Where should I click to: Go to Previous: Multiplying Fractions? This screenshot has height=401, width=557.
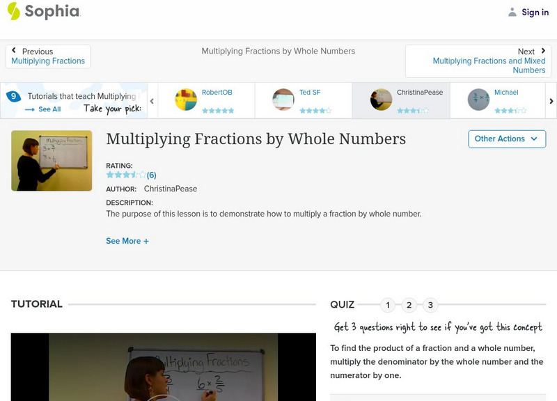pos(47,56)
